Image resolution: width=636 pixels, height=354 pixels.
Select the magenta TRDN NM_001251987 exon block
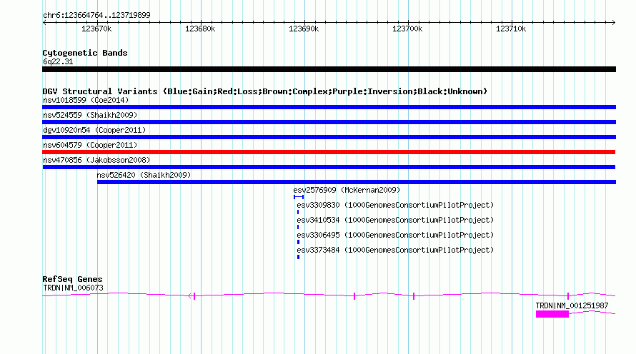pos(552,314)
